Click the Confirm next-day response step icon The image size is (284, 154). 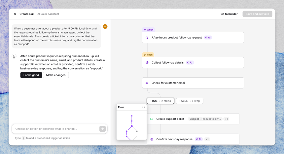coord(152,139)
